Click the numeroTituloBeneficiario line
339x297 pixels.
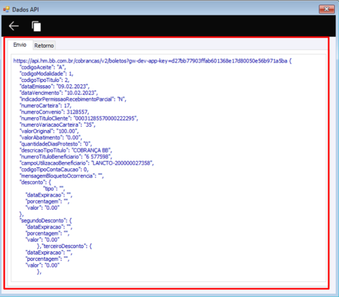[x=66, y=156]
